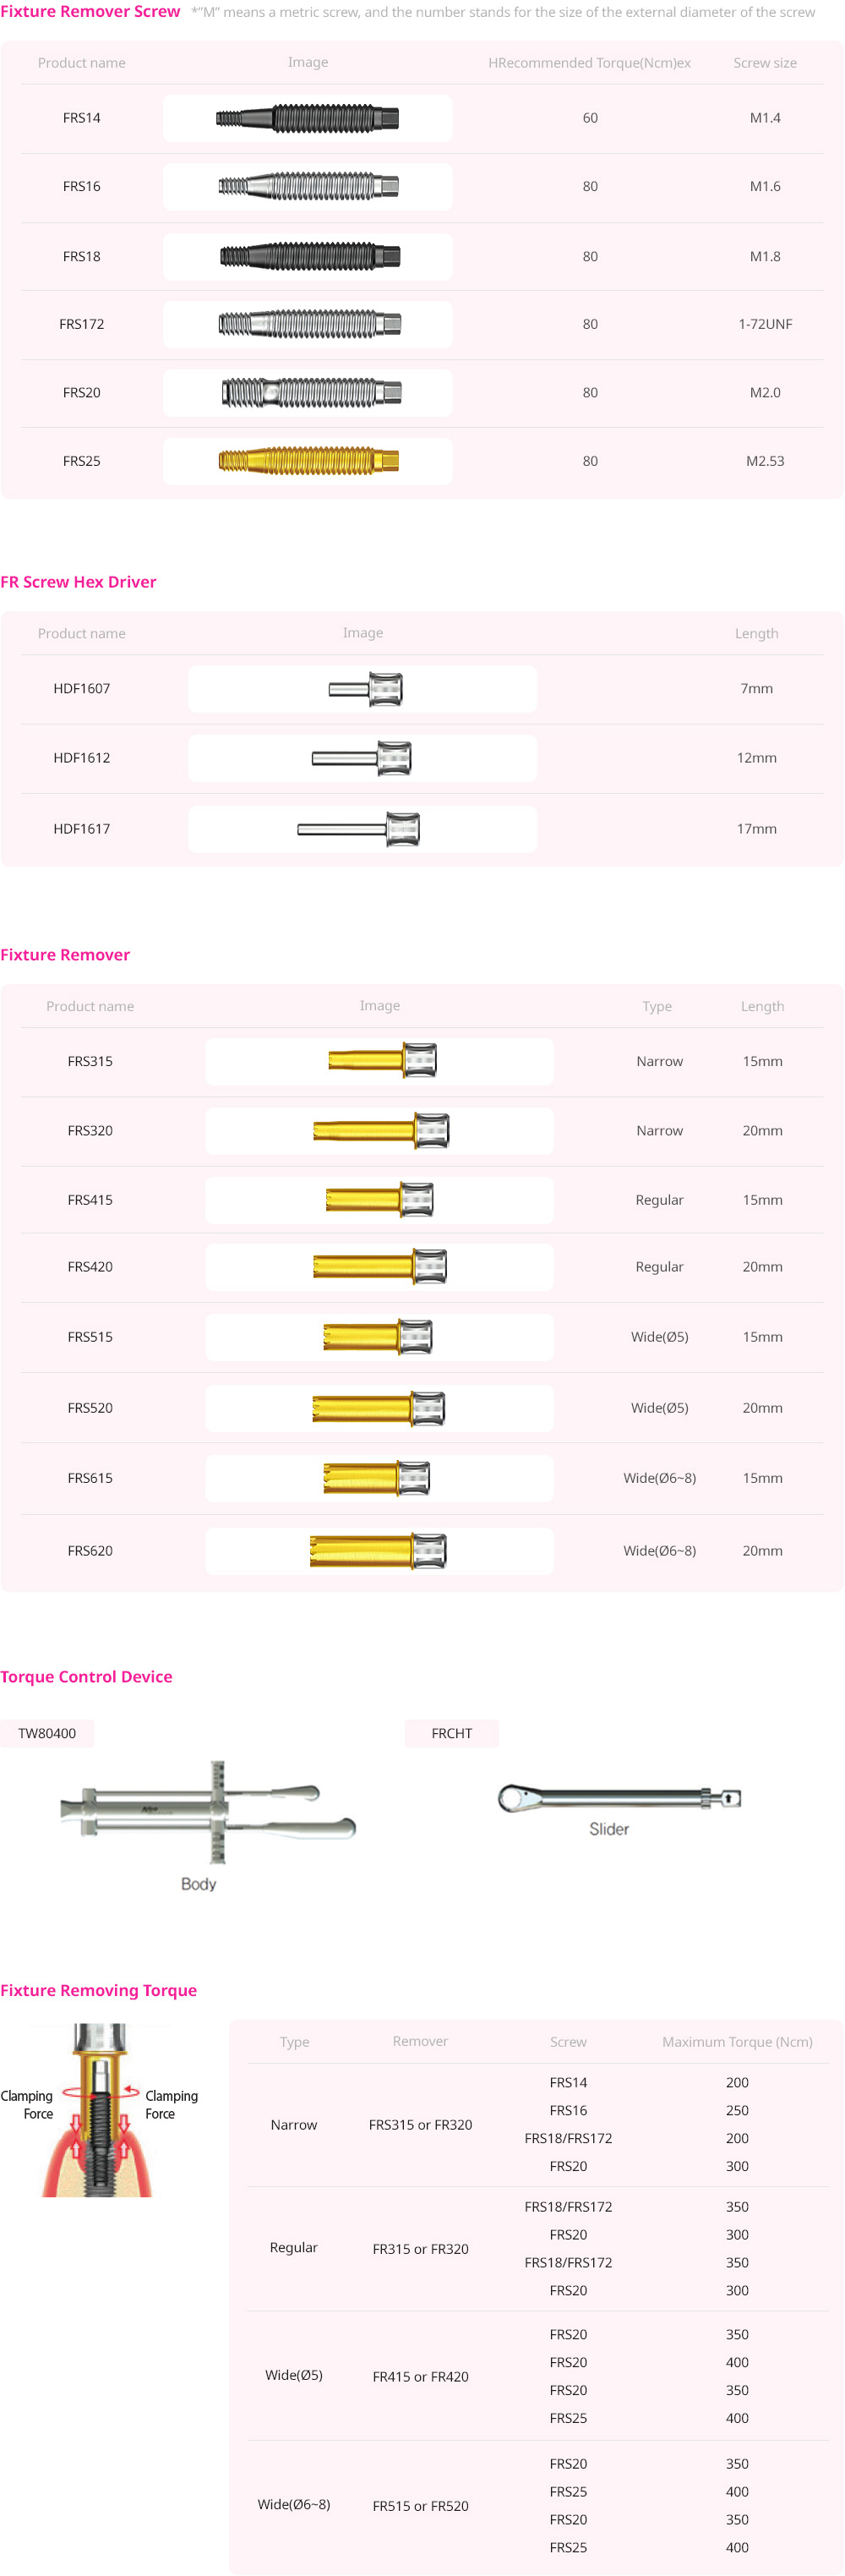Select the FRS315 narrow remover image
This screenshot has width=845, height=2576.
[382, 1061]
